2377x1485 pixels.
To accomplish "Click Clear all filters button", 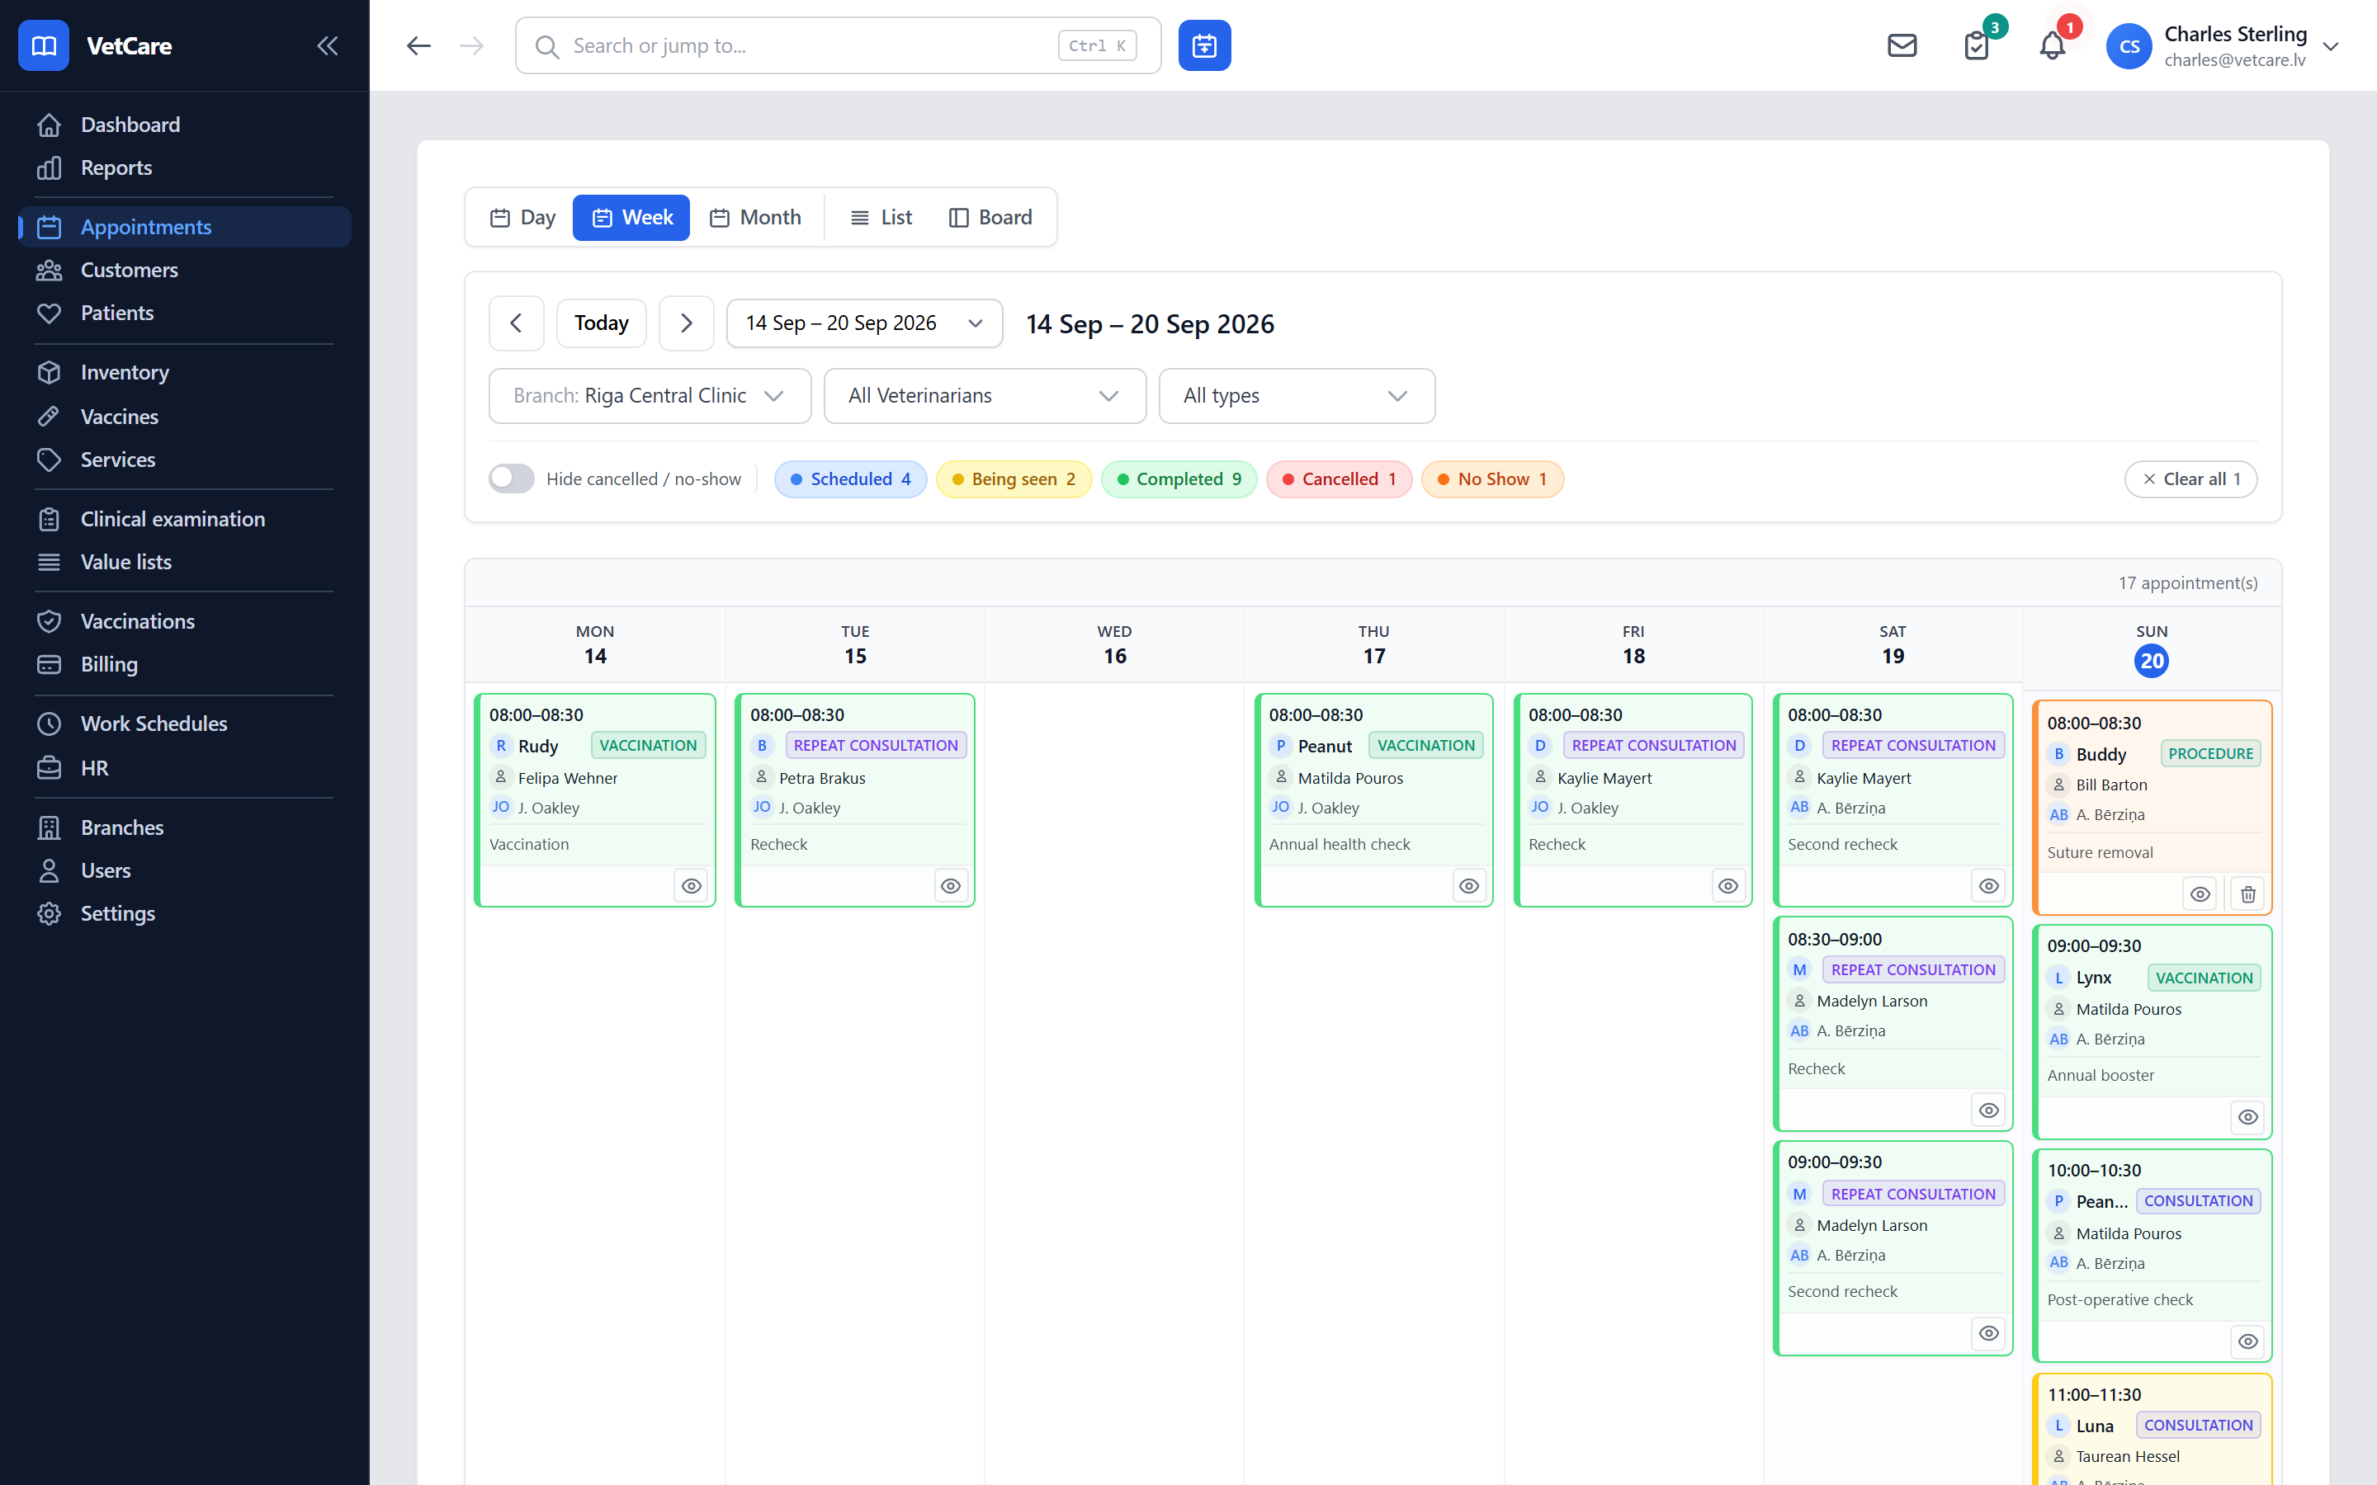I will tap(2190, 479).
